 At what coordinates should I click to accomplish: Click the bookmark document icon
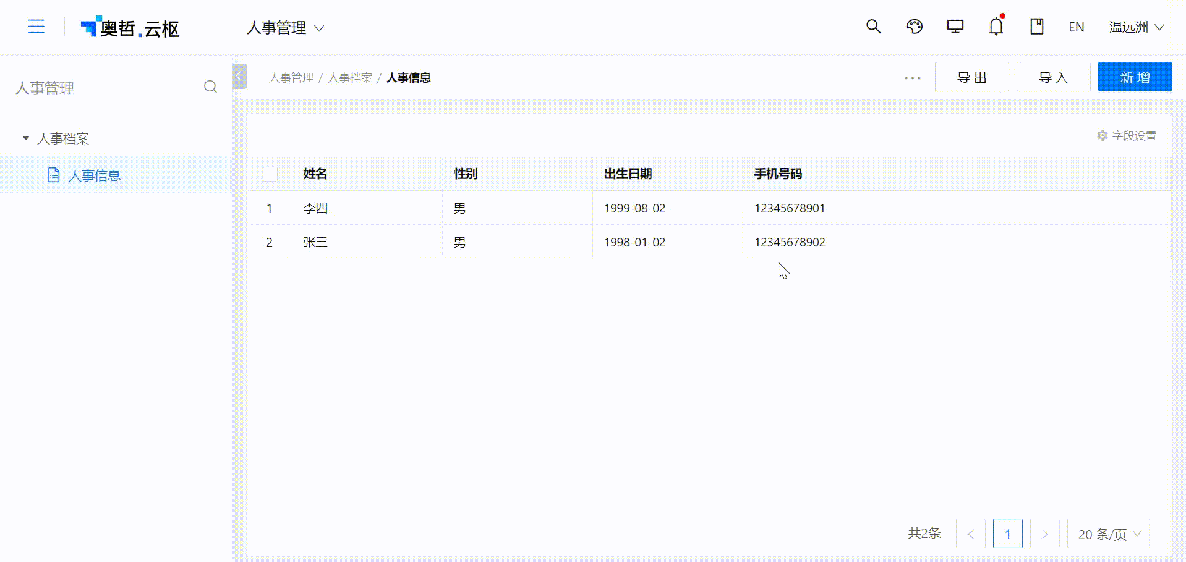[x=1037, y=27]
